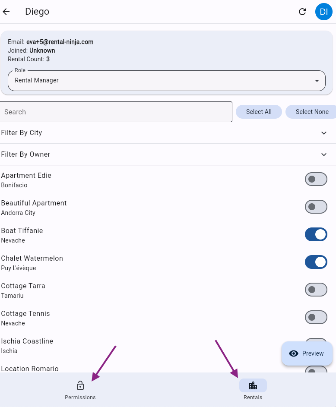
Task: Click the Search input field
Action: coord(116,112)
